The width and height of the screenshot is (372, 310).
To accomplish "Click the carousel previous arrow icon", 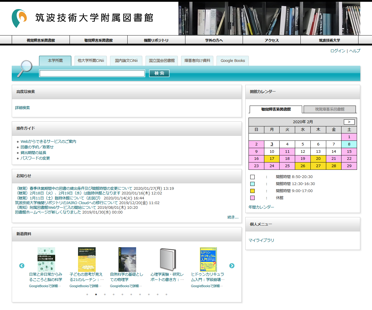I will pyautogui.click(x=22, y=266).
